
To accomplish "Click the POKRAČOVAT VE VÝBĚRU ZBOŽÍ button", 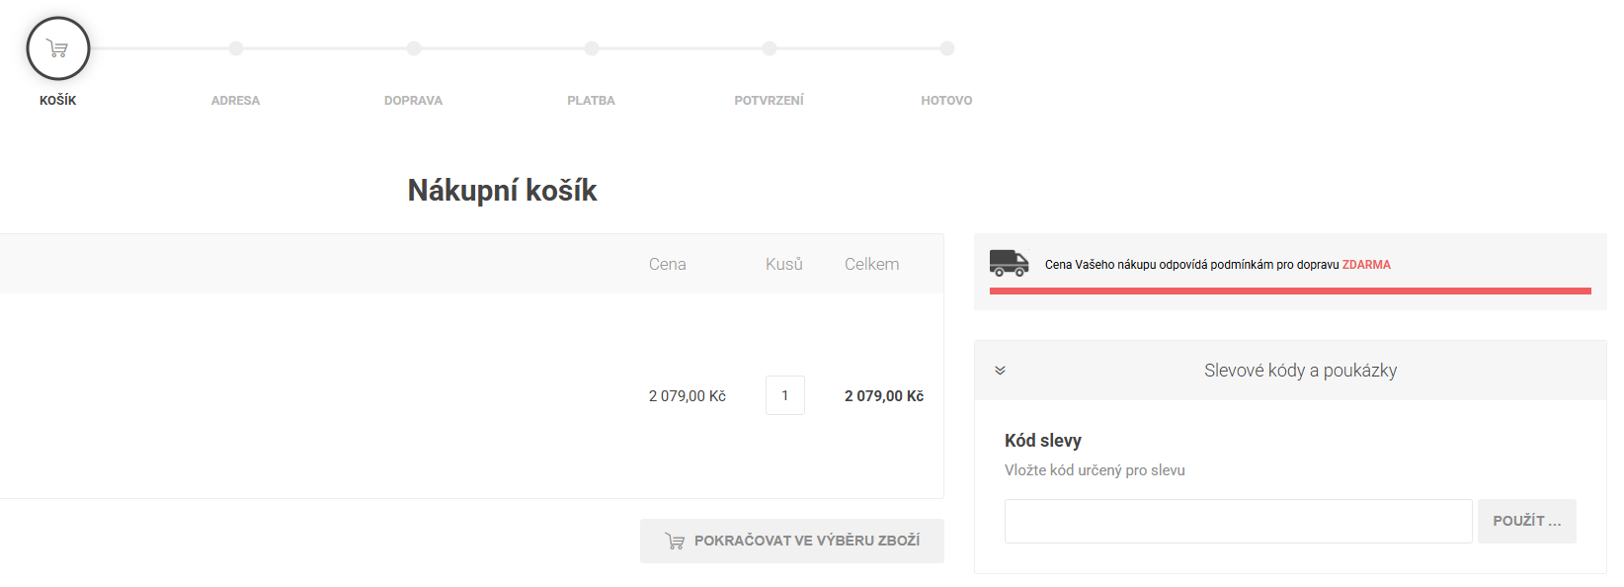I will click(x=792, y=541).
